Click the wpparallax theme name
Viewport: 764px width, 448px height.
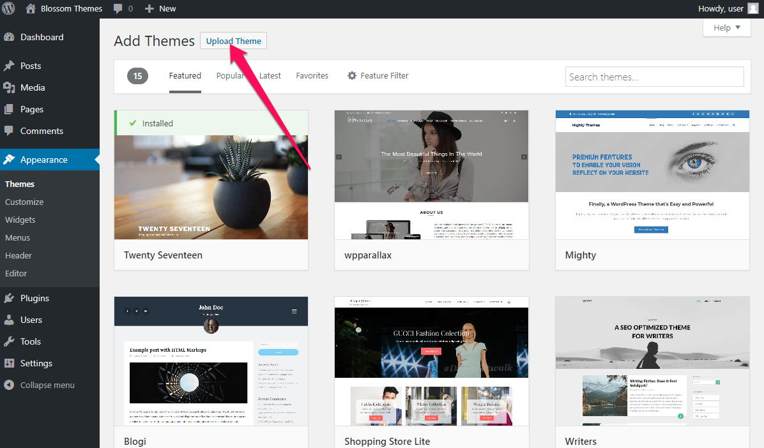pyautogui.click(x=368, y=255)
